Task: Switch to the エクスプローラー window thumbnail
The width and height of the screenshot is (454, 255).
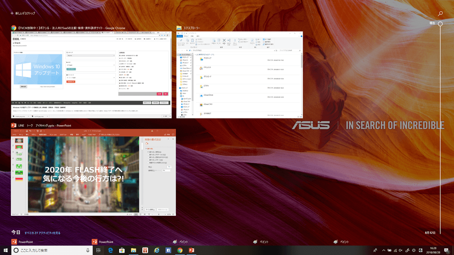Action: (x=240, y=75)
